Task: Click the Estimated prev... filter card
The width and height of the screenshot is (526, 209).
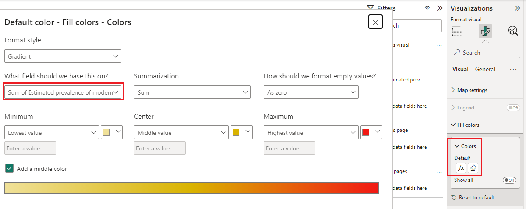Action: (418, 84)
